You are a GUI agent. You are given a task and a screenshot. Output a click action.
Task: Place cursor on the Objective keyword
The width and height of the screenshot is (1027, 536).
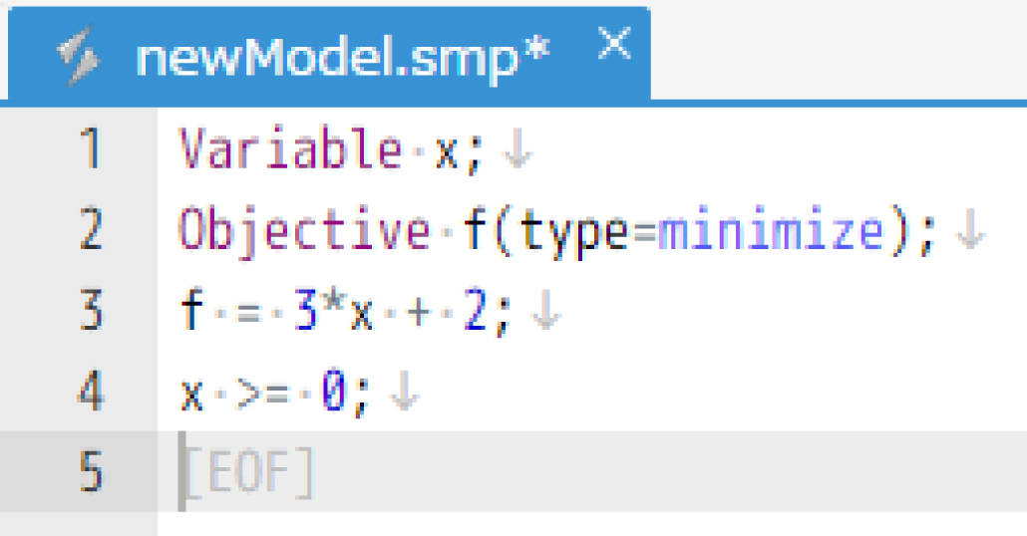[304, 232]
